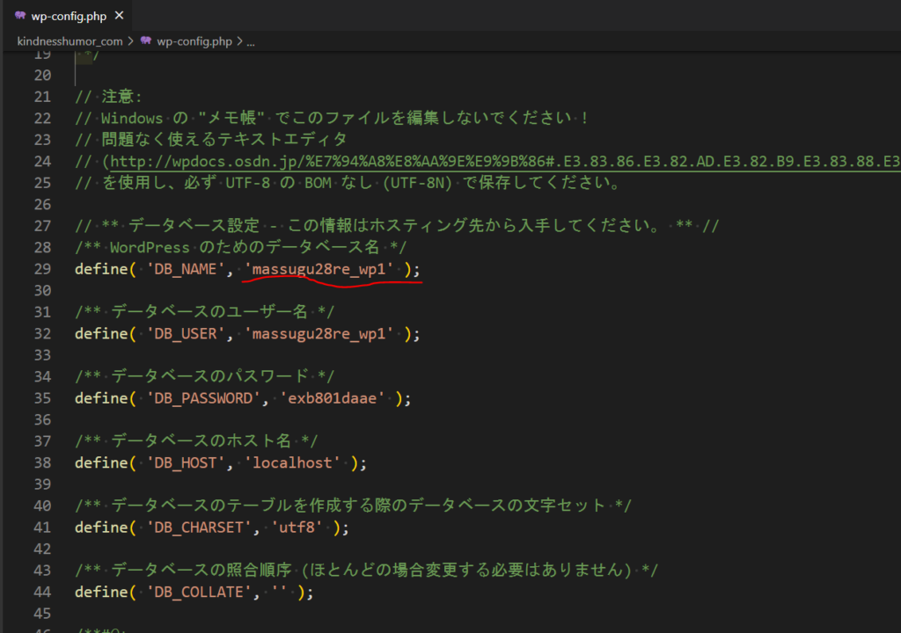This screenshot has height=633, width=901.
Task: Click the define keyword on line 29
Action: pos(102,269)
